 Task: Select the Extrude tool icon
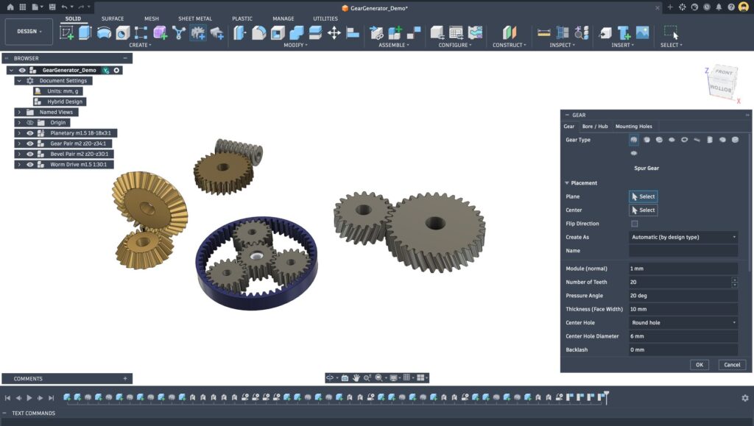point(85,32)
